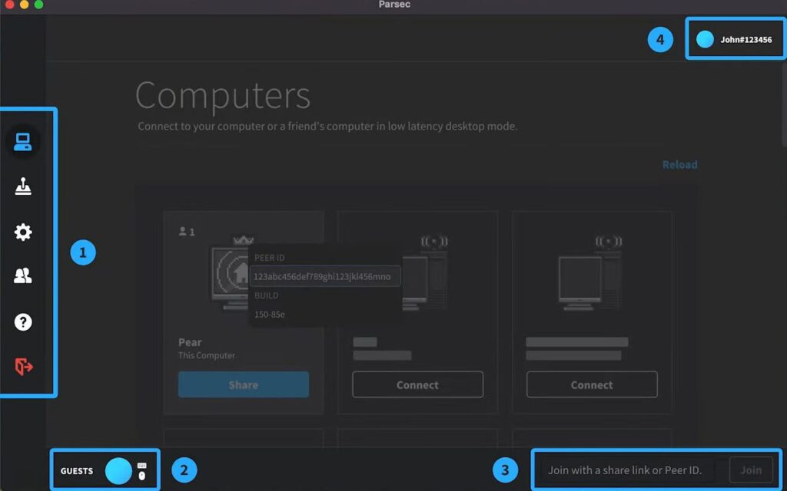This screenshot has width=787, height=491.
Task: Click the guest count icon on Pear card
Action: [x=186, y=231]
